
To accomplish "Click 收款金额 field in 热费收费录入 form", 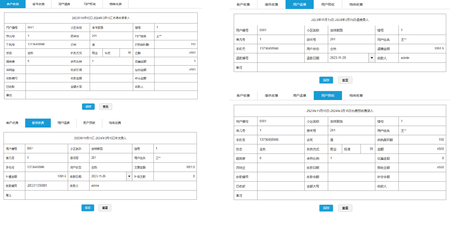I will tap(111, 78).
